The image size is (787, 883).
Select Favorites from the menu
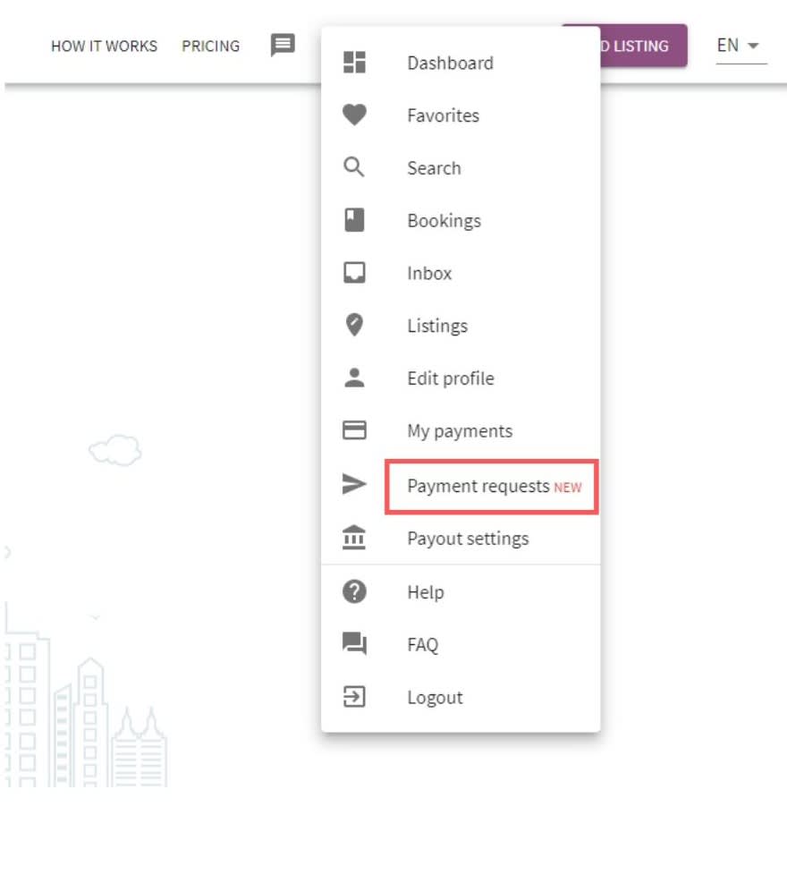[x=461, y=115]
